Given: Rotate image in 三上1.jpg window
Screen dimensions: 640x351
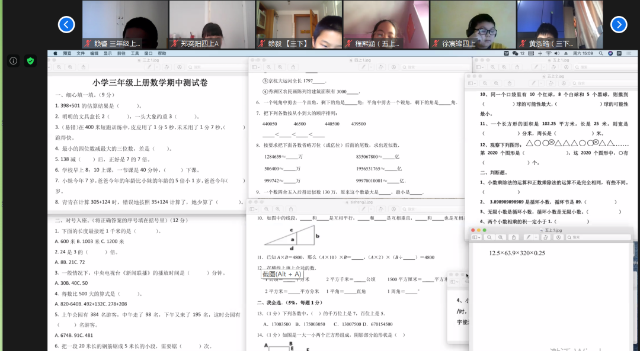Looking at the screenshot, I should click(167, 67).
